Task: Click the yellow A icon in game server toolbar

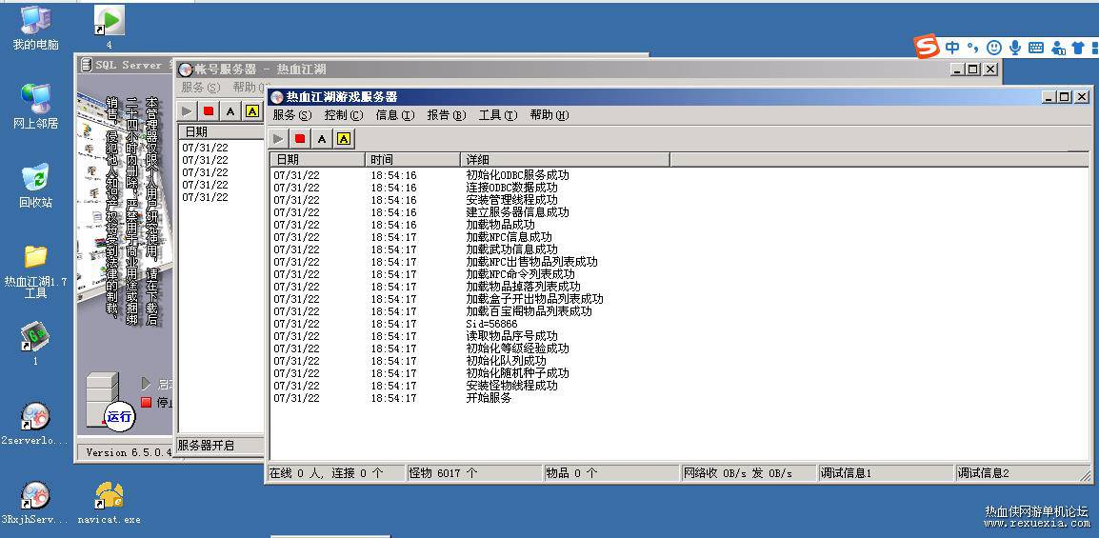Action: pos(344,139)
